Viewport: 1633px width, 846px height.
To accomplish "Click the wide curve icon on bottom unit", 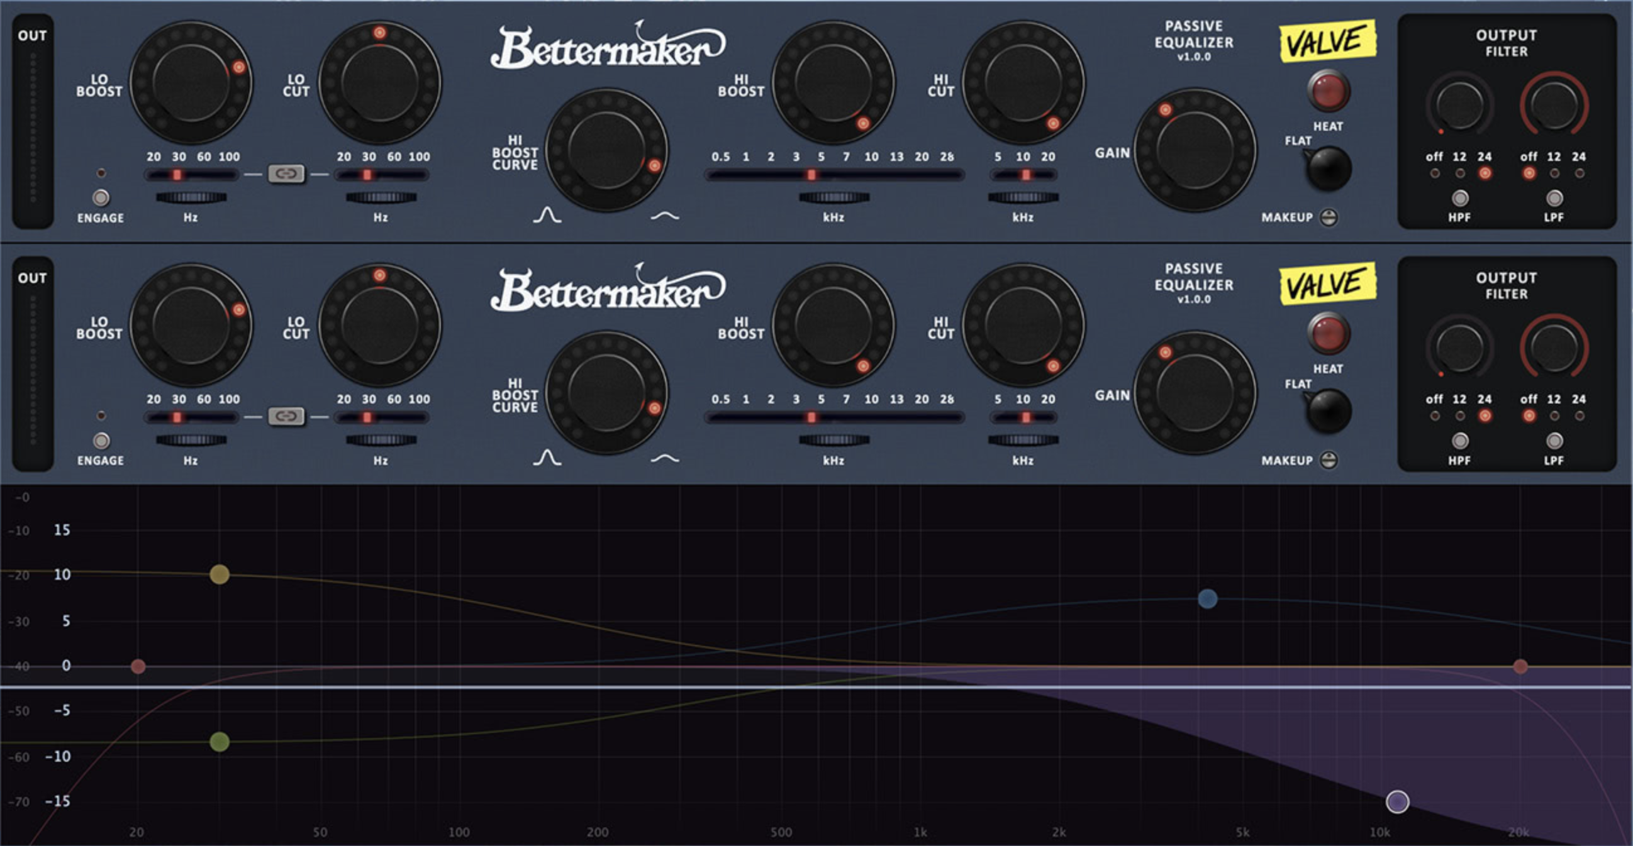I will (x=665, y=458).
